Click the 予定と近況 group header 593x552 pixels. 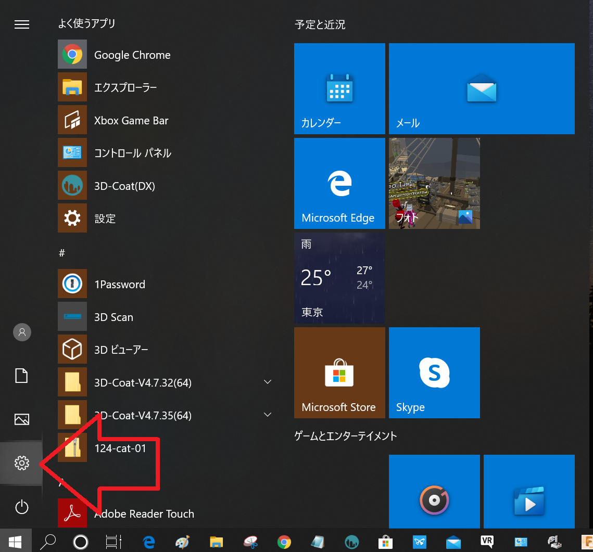(320, 24)
